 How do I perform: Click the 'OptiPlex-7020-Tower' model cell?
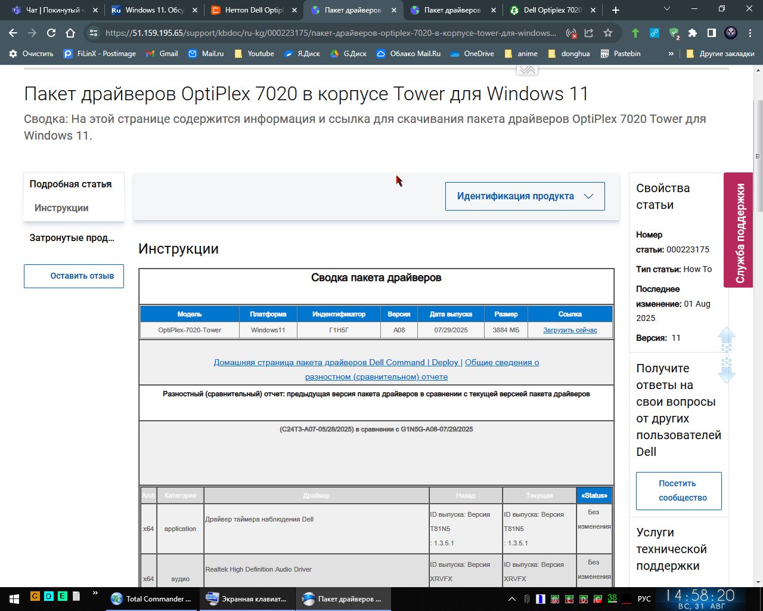[190, 330]
